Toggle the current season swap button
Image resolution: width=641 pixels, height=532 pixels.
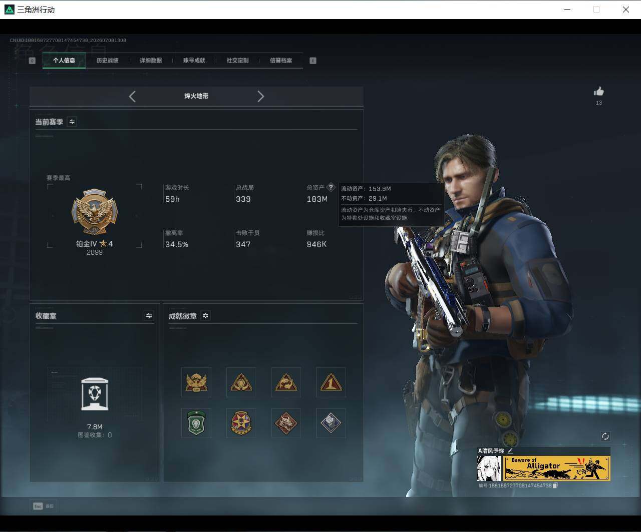72,122
